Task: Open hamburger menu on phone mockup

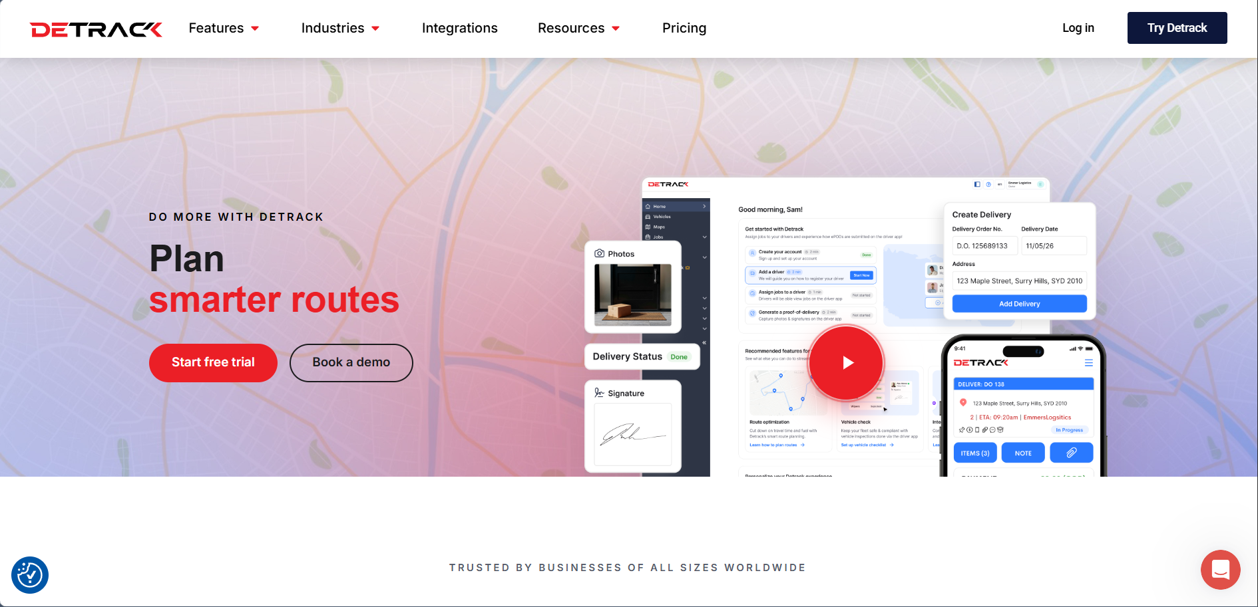Action: point(1089,363)
